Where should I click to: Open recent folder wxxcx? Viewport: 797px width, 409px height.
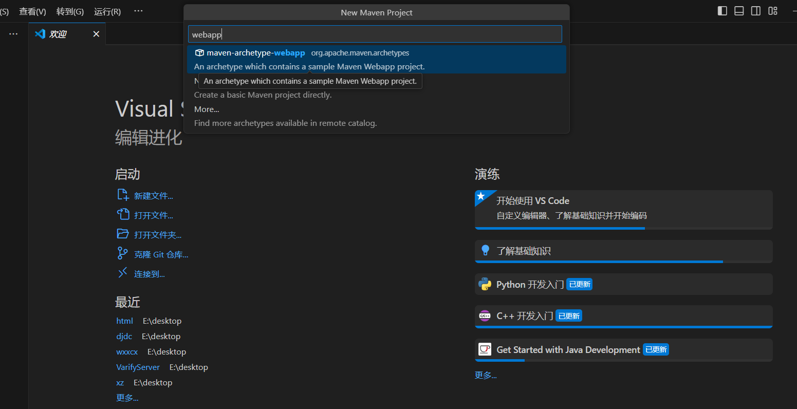(x=127, y=351)
